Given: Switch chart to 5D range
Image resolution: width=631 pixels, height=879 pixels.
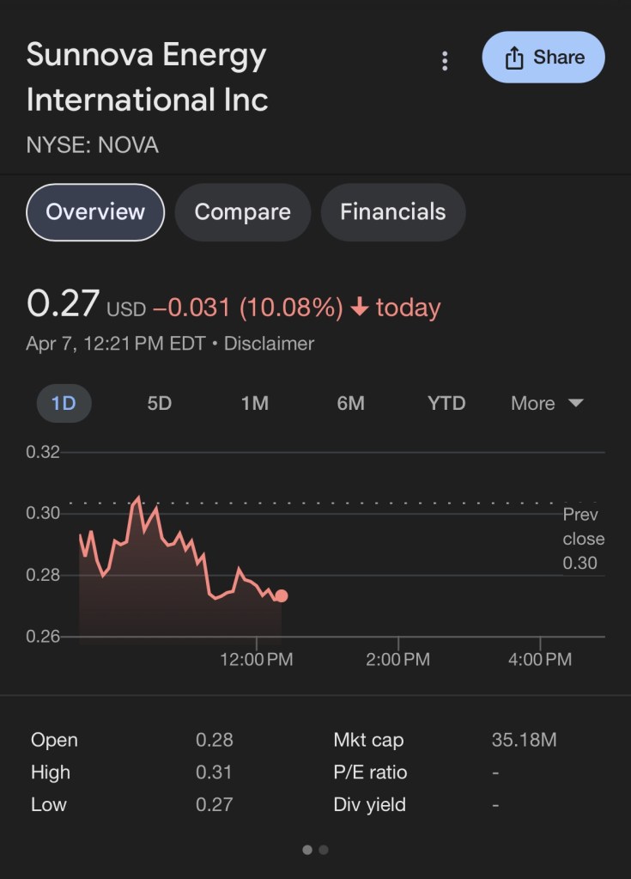Looking at the screenshot, I should pyautogui.click(x=160, y=403).
